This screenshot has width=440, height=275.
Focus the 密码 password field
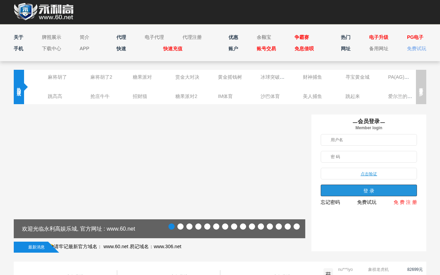coord(368,157)
